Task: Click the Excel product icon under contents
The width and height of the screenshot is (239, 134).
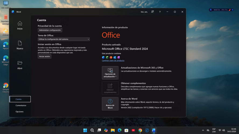Action: pyautogui.click(x=107, y=57)
